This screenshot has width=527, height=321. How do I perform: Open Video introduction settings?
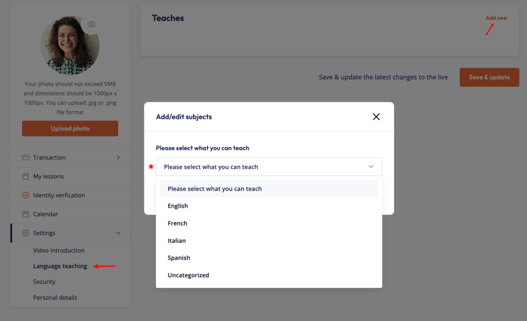(x=59, y=250)
